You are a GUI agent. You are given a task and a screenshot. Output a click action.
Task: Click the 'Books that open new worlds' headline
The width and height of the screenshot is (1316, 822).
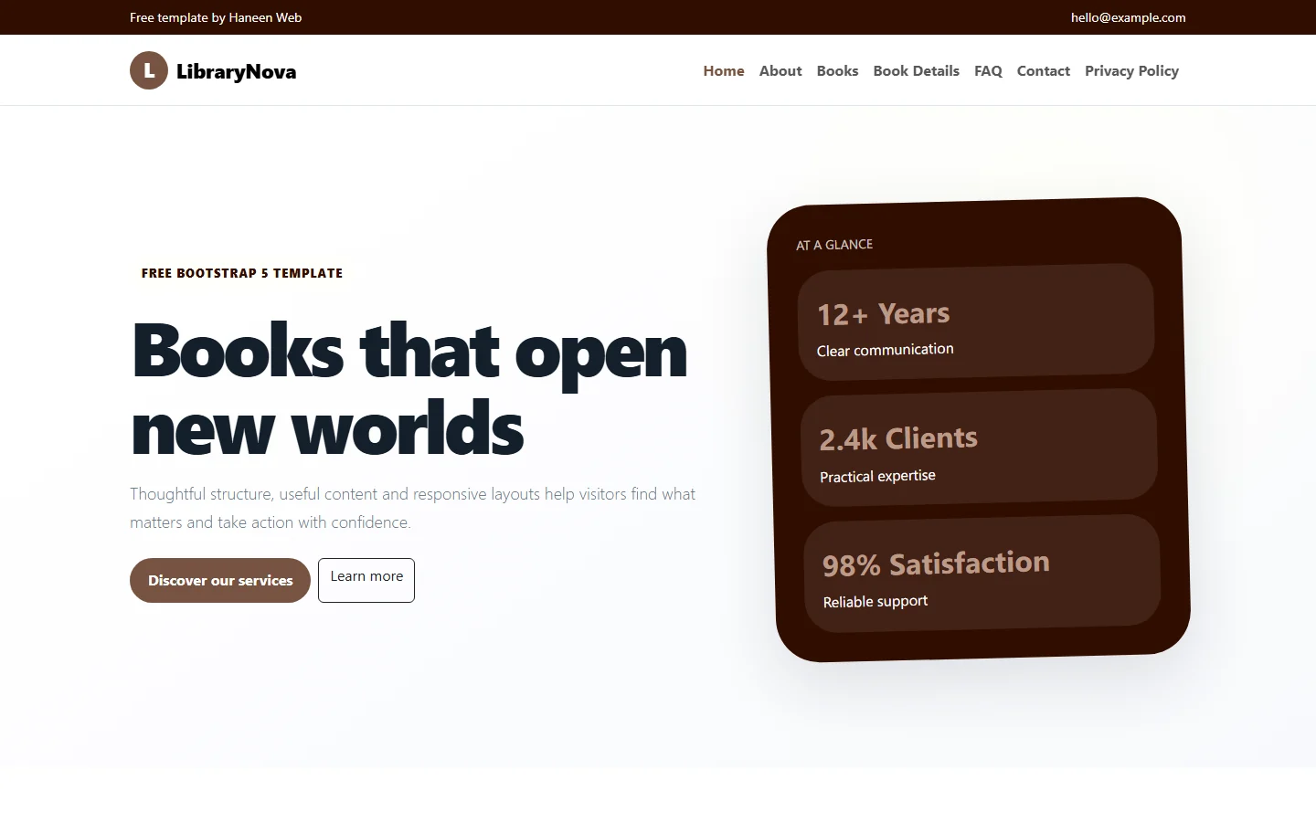point(409,389)
